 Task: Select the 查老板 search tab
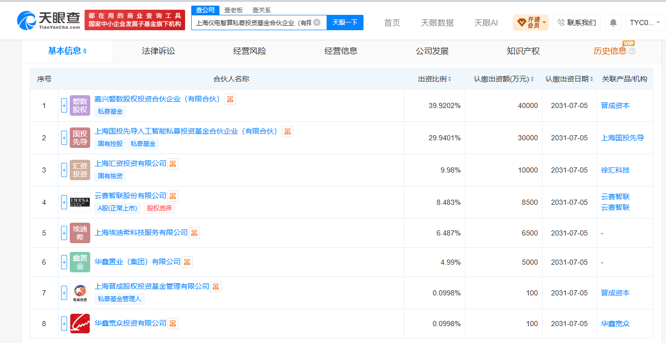coord(233,10)
